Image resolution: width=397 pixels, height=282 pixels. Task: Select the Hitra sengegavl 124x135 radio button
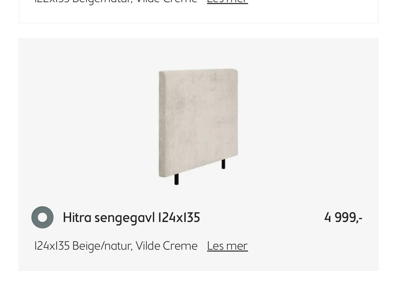(42, 217)
